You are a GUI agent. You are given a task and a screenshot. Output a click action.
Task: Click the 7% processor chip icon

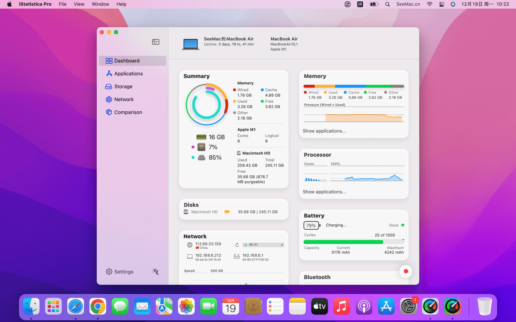coord(201,147)
